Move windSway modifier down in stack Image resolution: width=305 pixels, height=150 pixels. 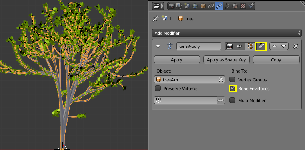284,47
